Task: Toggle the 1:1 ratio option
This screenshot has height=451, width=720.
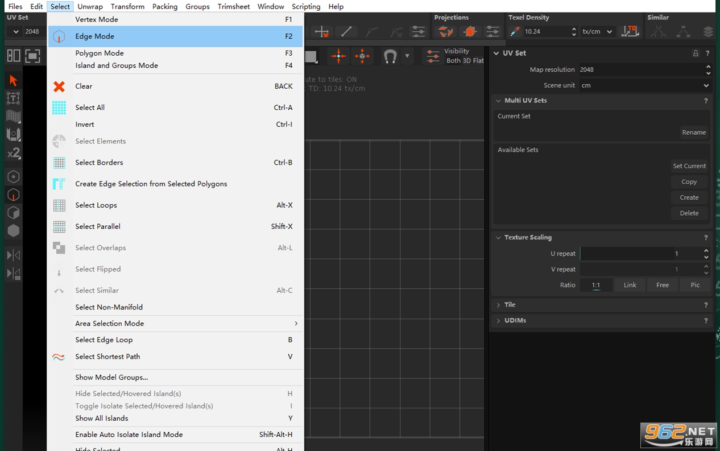Action: (x=596, y=285)
